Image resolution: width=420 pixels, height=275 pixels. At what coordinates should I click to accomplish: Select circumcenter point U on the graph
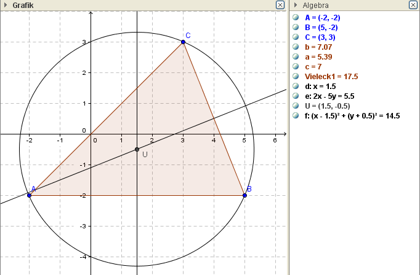pyautogui.click(x=137, y=149)
